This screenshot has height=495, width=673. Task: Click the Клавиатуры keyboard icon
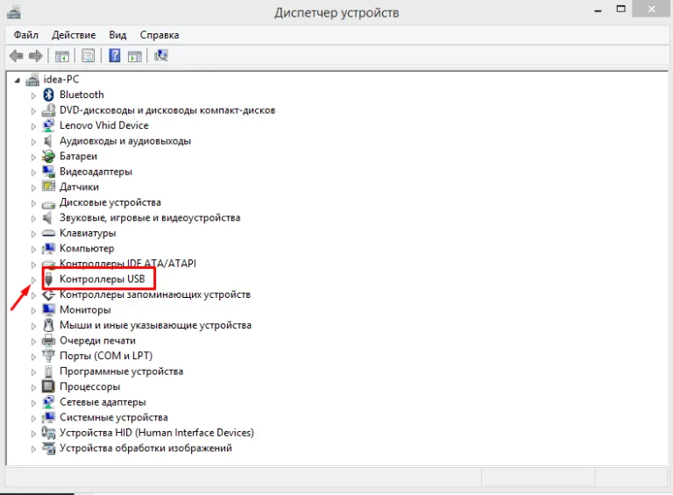(x=48, y=233)
